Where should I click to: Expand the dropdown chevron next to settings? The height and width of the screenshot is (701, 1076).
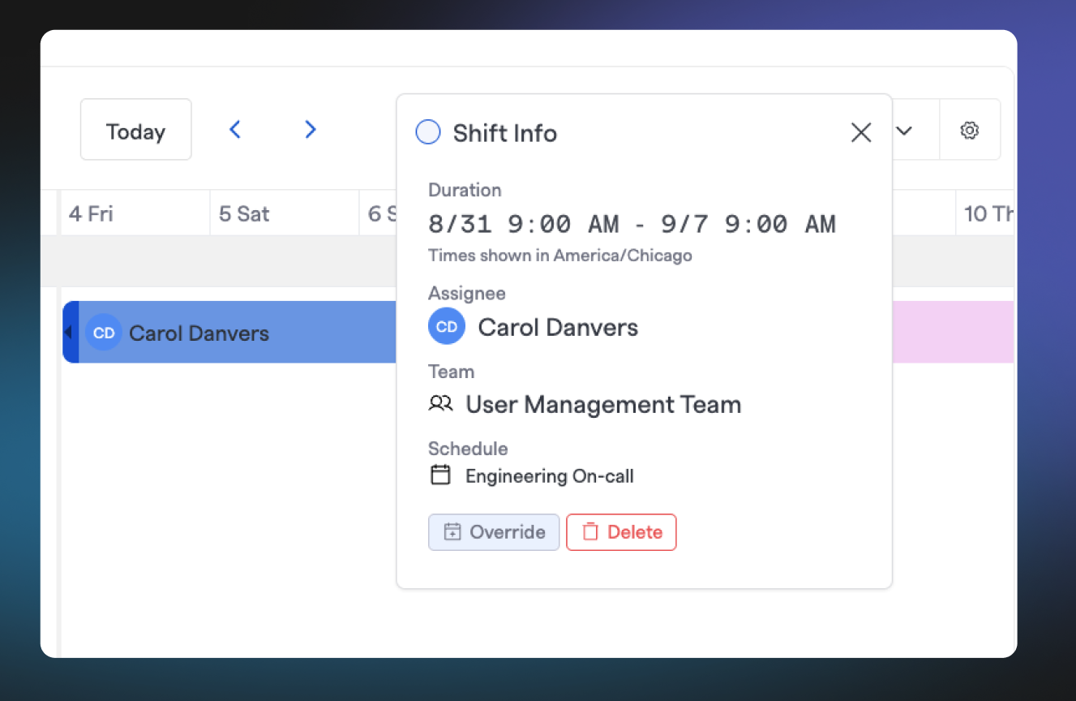pyautogui.click(x=904, y=131)
